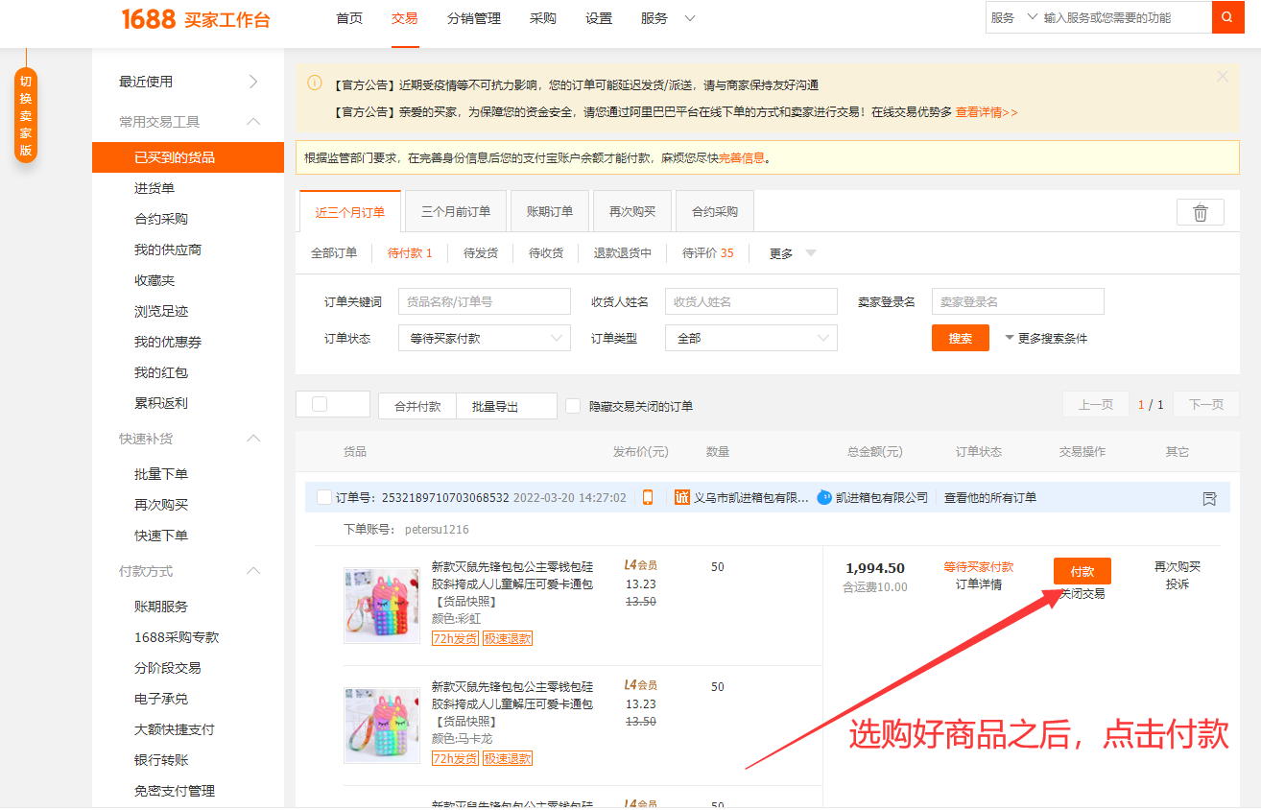
Task: Enable 隐藏交易关闭的订单 checkbox
Action: coord(573,406)
